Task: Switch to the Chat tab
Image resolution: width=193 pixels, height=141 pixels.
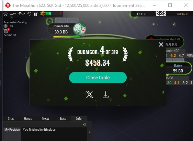Action: (x=11, y=118)
